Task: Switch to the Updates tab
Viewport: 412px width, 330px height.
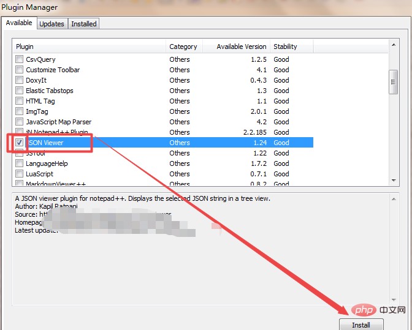Action: (x=51, y=24)
